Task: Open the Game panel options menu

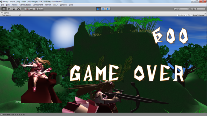Action: coord(205,13)
